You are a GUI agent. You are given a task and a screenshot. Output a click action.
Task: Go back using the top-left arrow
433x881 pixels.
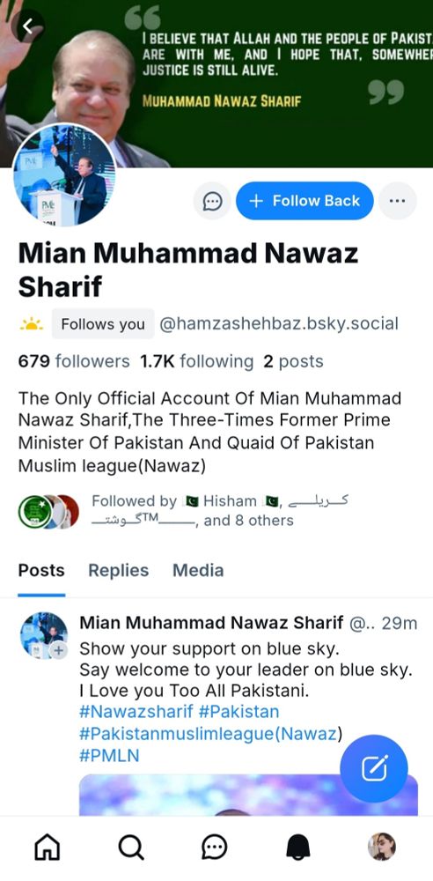[x=26, y=26]
